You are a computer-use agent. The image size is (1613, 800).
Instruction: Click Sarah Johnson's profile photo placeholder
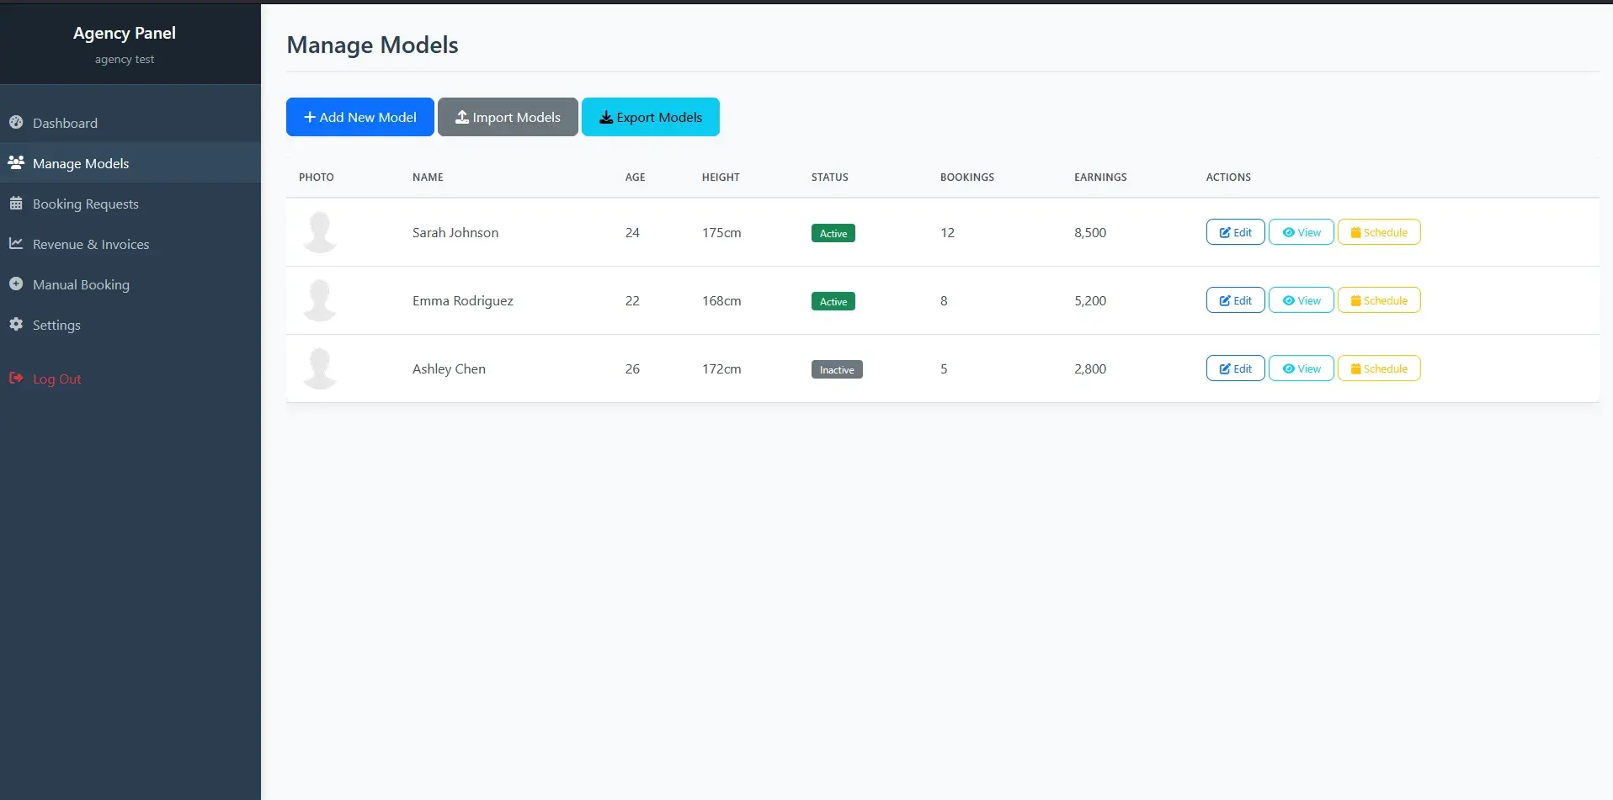point(320,232)
